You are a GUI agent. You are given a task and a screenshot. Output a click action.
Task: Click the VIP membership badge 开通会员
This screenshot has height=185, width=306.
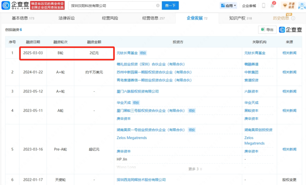pos(288,5)
